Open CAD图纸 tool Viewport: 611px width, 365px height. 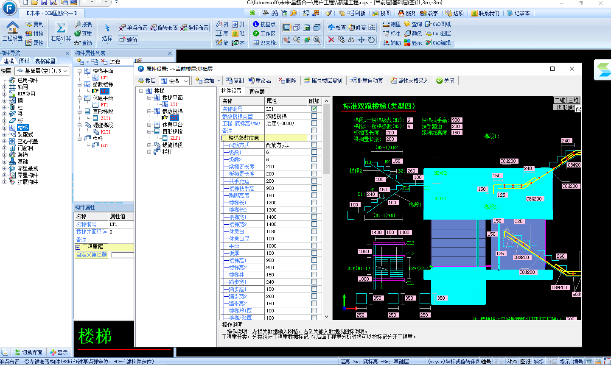[x=438, y=24]
